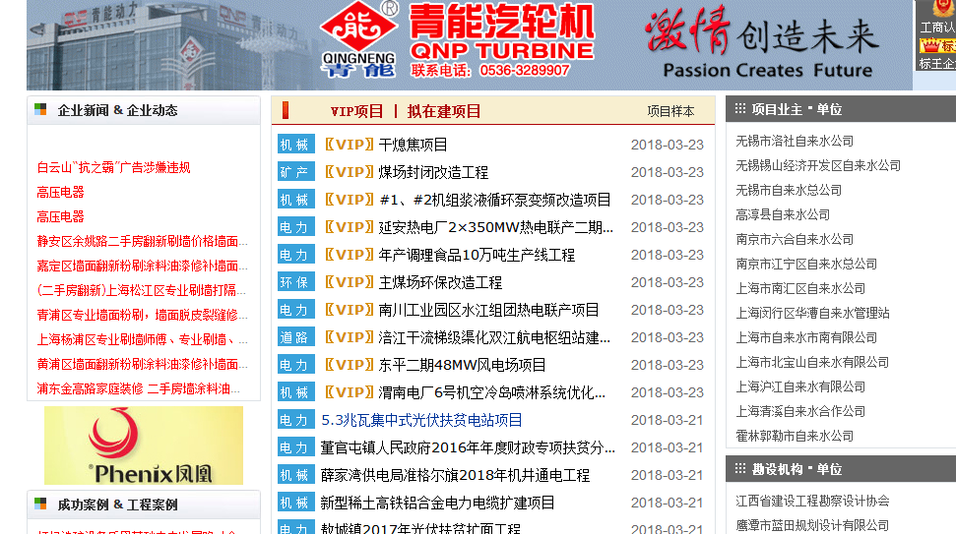This screenshot has height=534, width=956.
Task: Click the QNP Turbine banner advertisement
Action: (470, 45)
